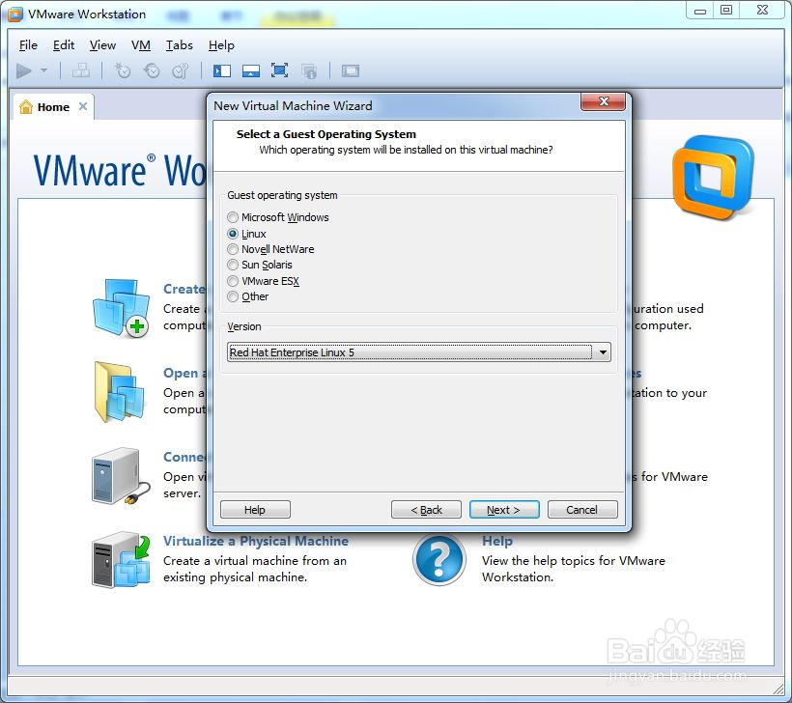Close the Home tab
The height and width of the screenshot is (703, 792).
[x=83, y=106]
